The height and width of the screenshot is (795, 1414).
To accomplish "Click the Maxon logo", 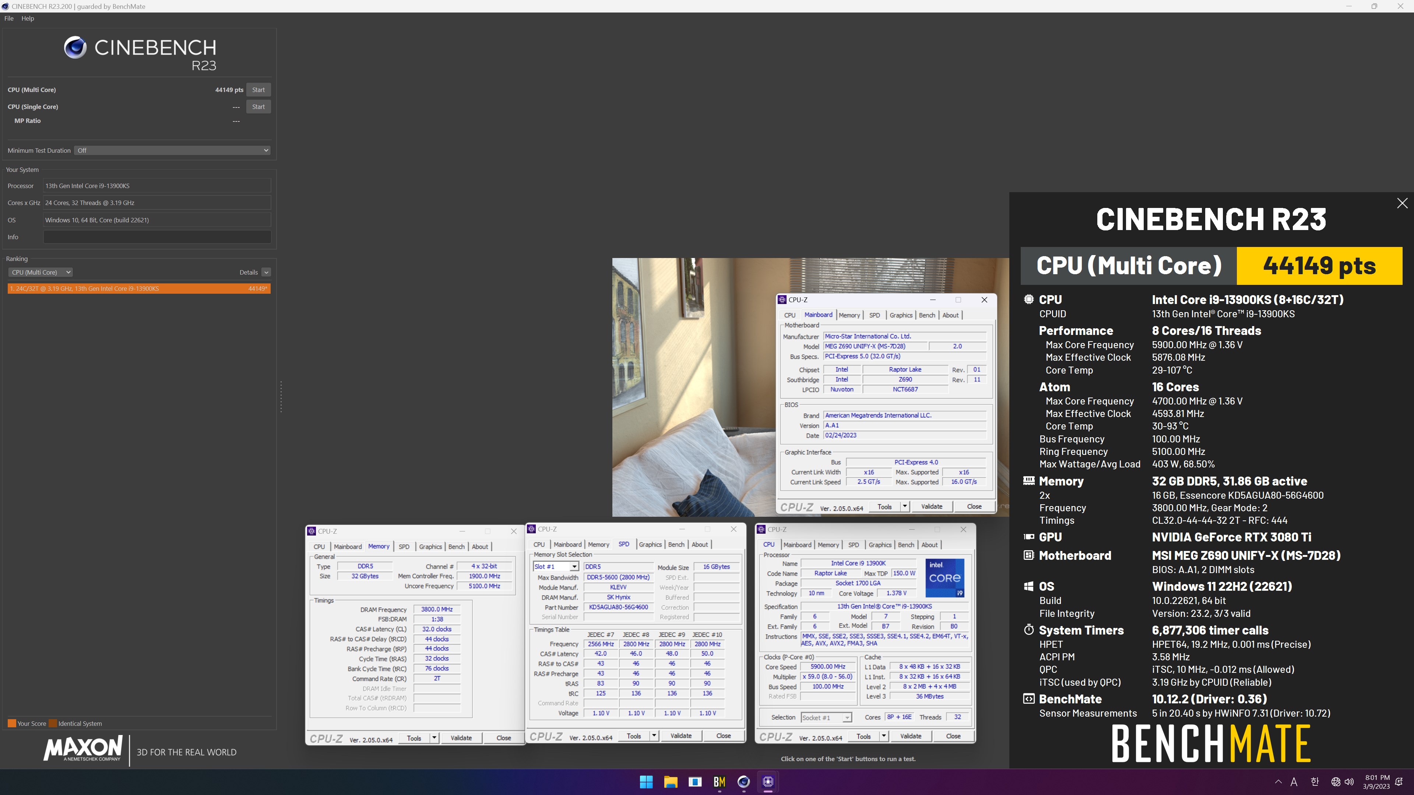I will point(83,749).
